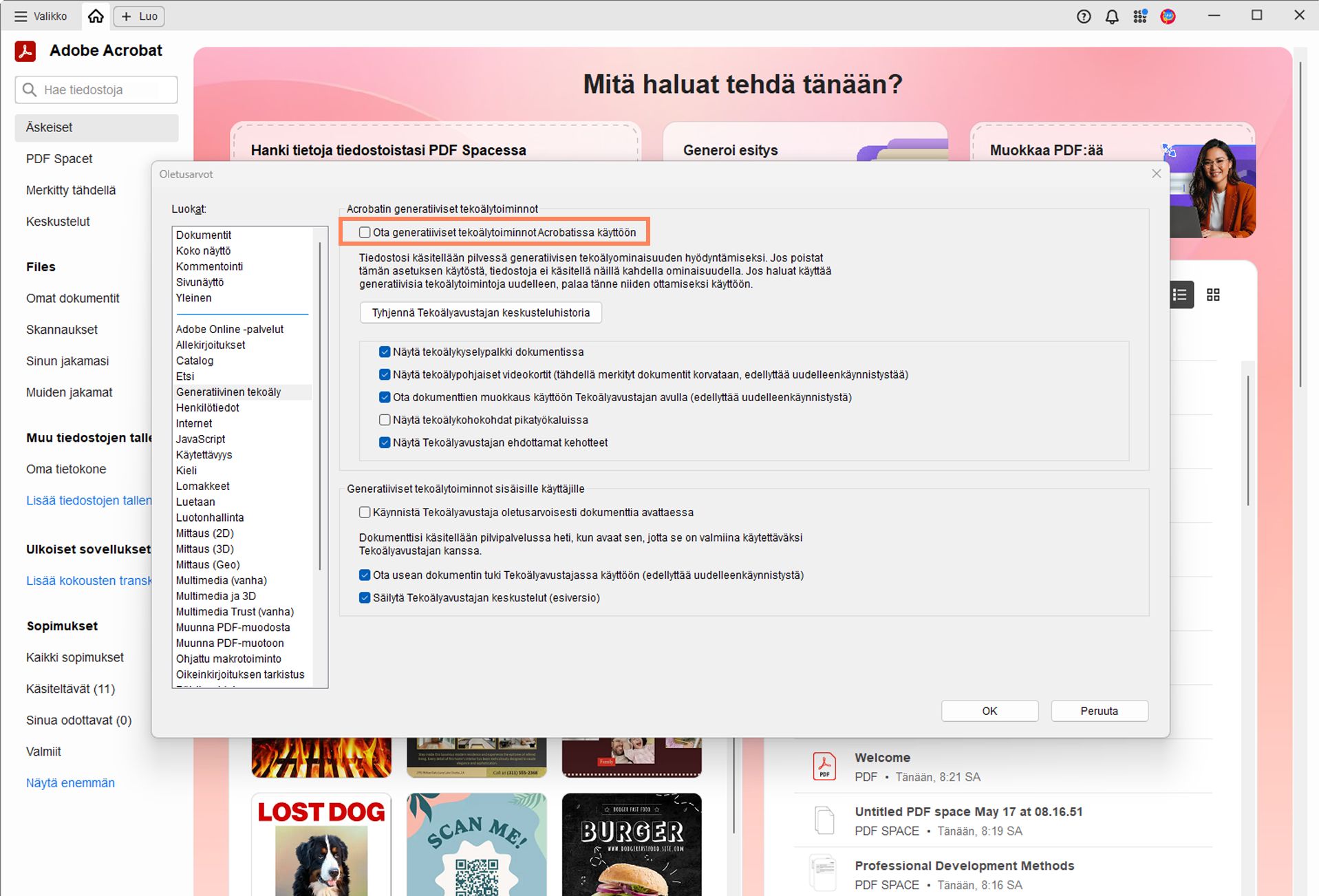Open Professional Development Methods file
This screenshot has width=1319, height=896.
[x=964, y=866]
